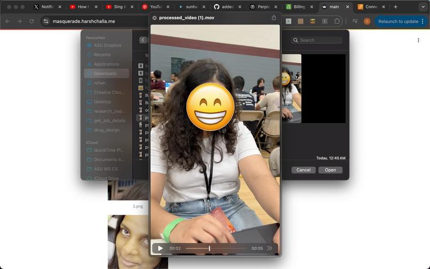Close the X Notifications tab
The width and height of the screenshot is (430, 269).
pyautogui.click(x=60, y=7)
